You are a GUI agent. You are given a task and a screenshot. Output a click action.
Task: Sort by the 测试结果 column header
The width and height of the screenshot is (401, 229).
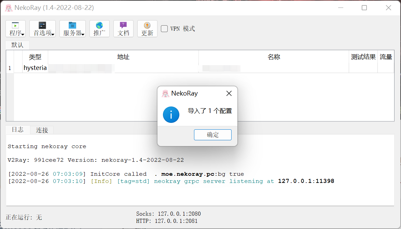tap(363, 57)
